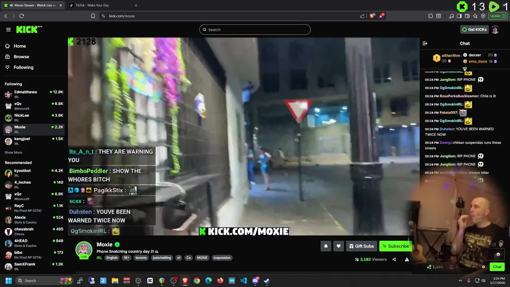Open xQc channel with 6.8K viewers
This screenshot has width=510, height=287.
coord(34,106)
